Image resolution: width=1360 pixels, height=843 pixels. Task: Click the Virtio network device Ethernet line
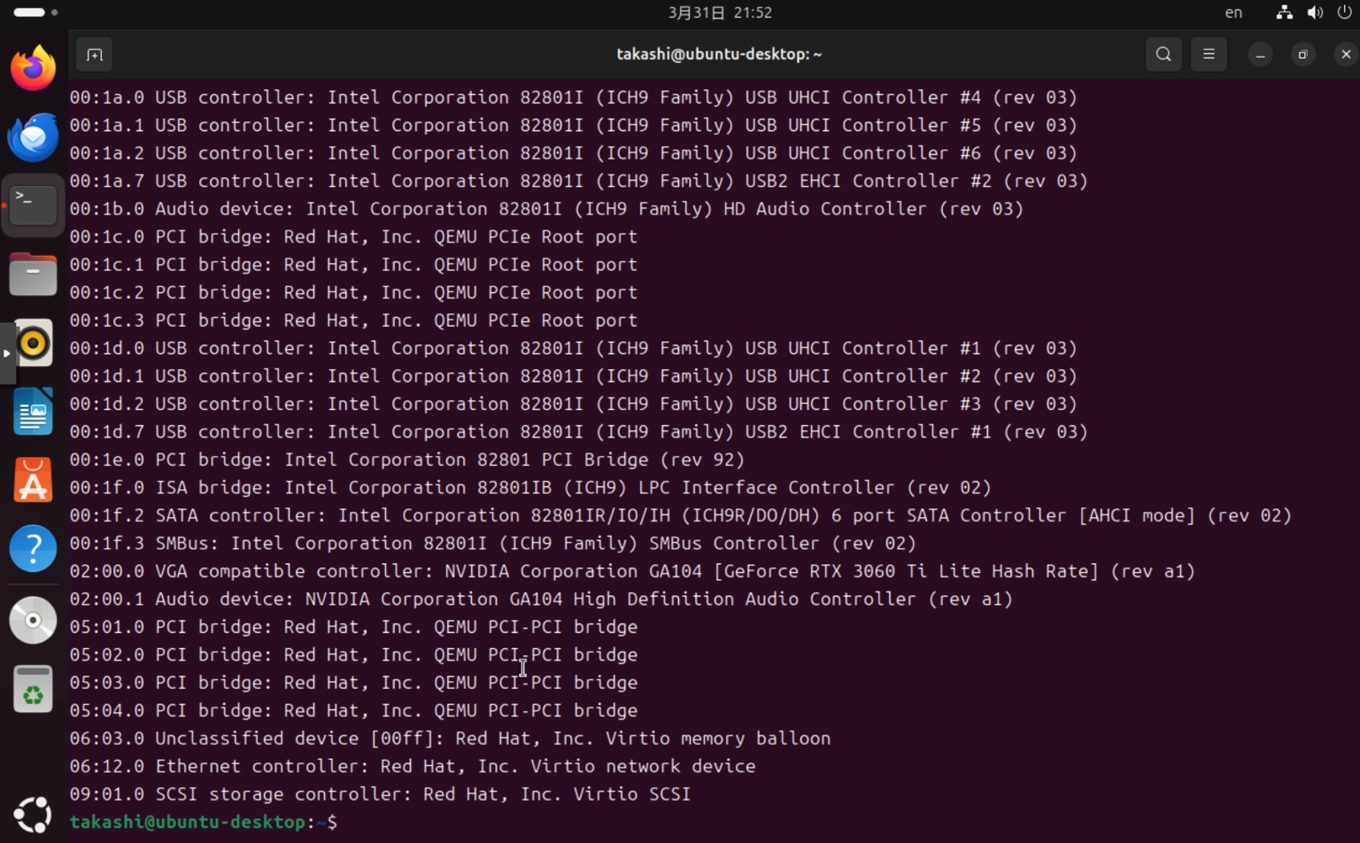click(413, 766)
